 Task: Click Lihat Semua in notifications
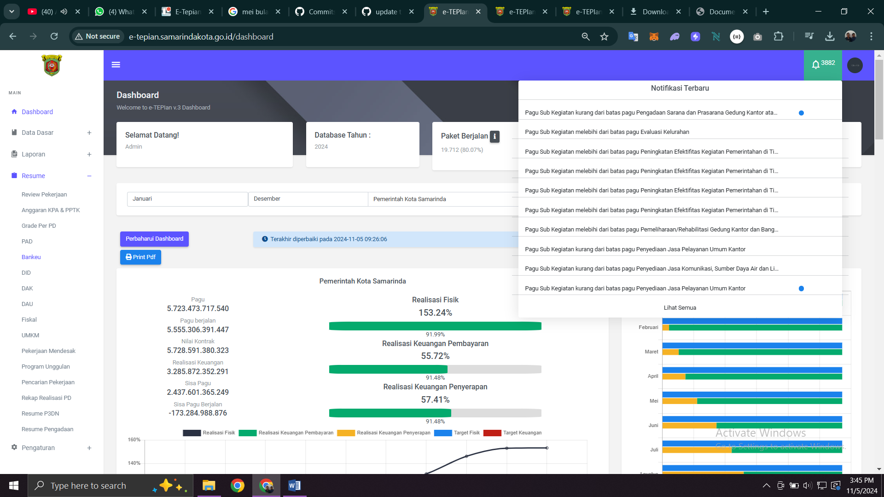[x=680, y=308]
